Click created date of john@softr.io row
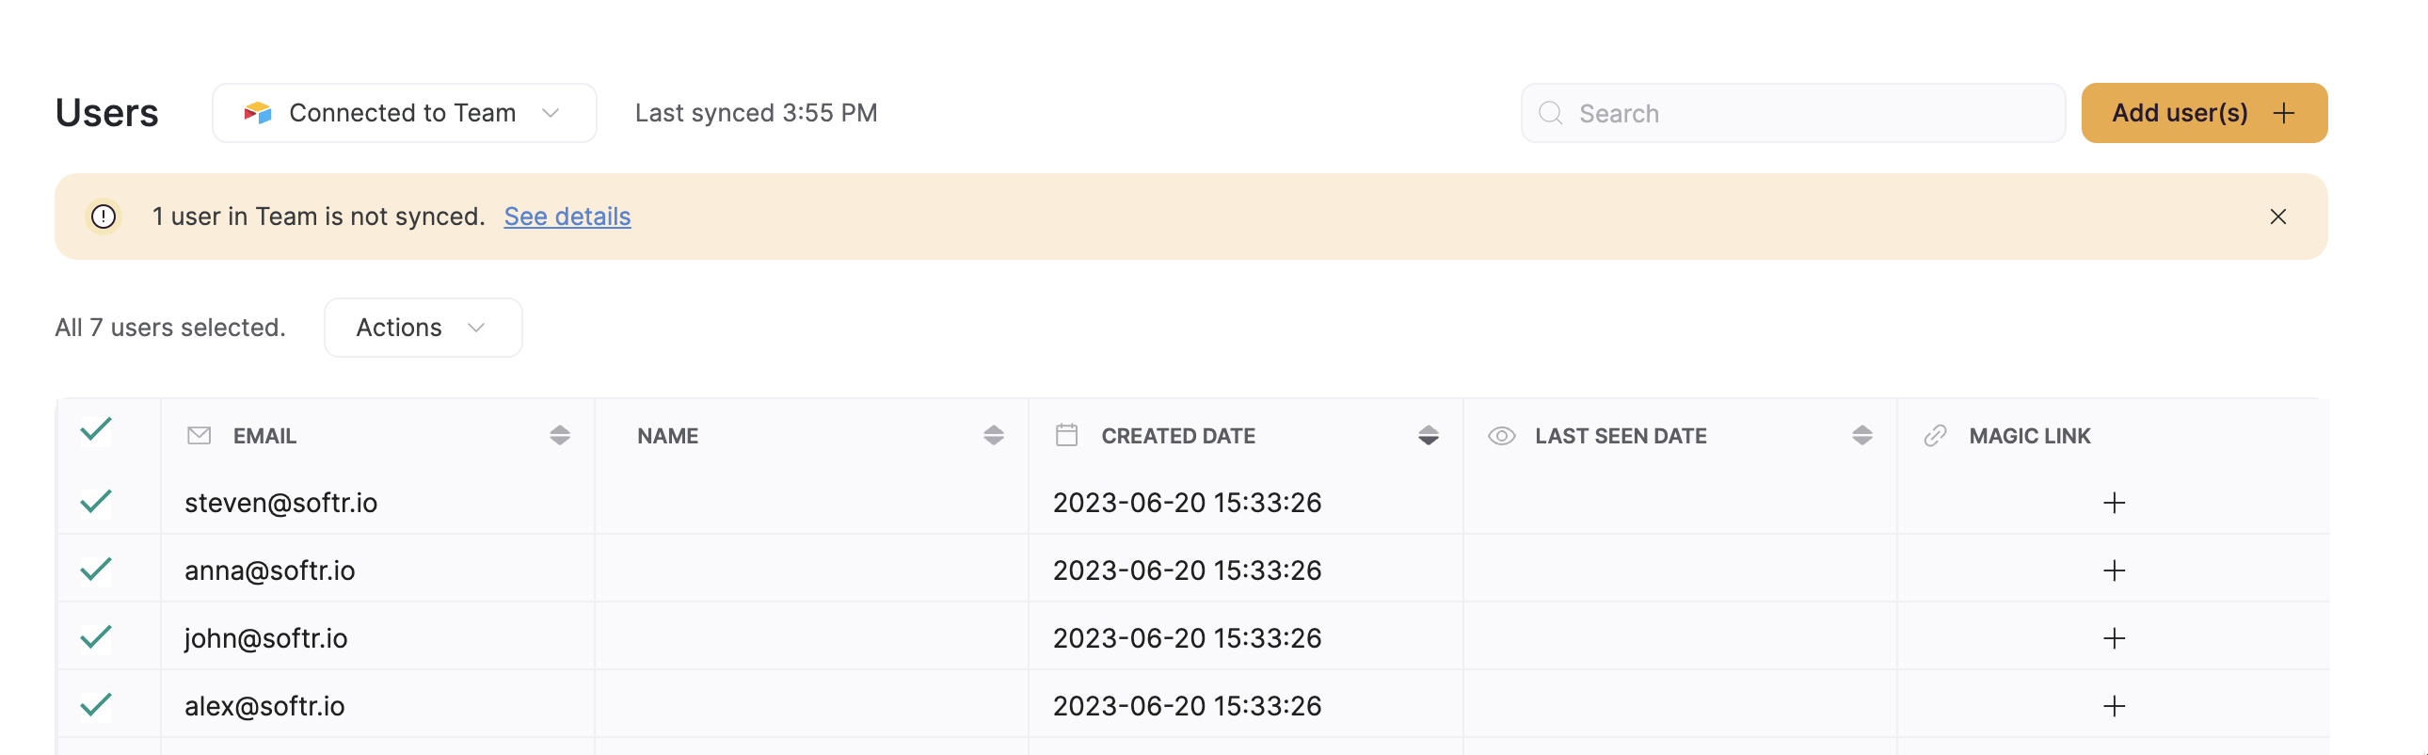 pos(1187,639)
